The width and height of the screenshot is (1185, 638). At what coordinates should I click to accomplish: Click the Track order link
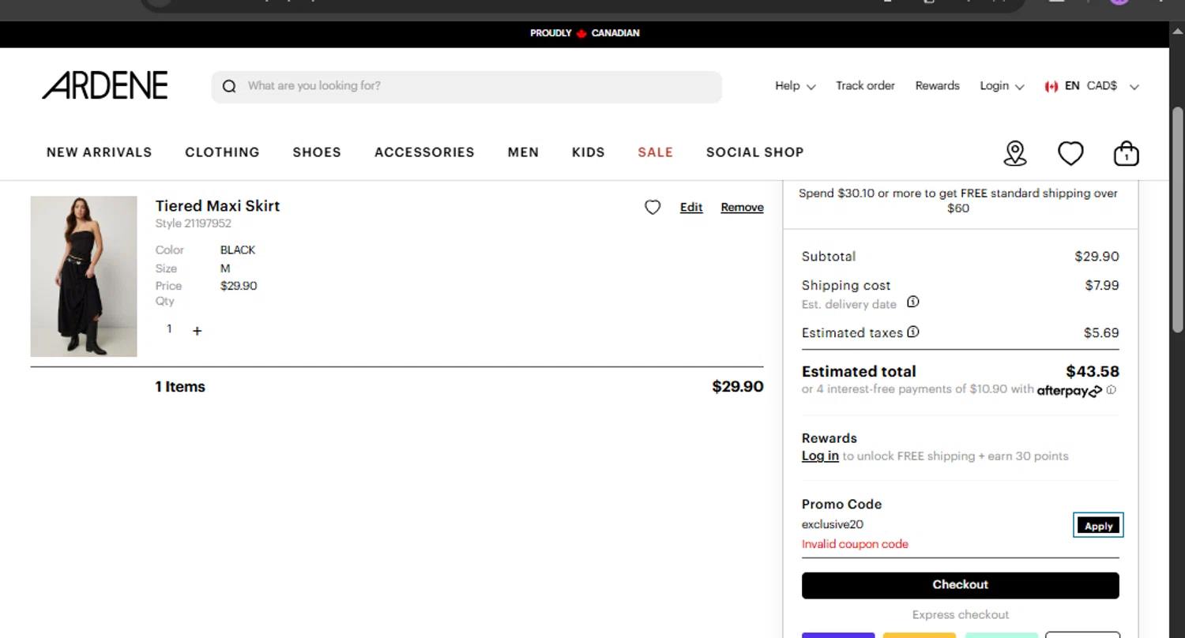[x=865, y=86]
